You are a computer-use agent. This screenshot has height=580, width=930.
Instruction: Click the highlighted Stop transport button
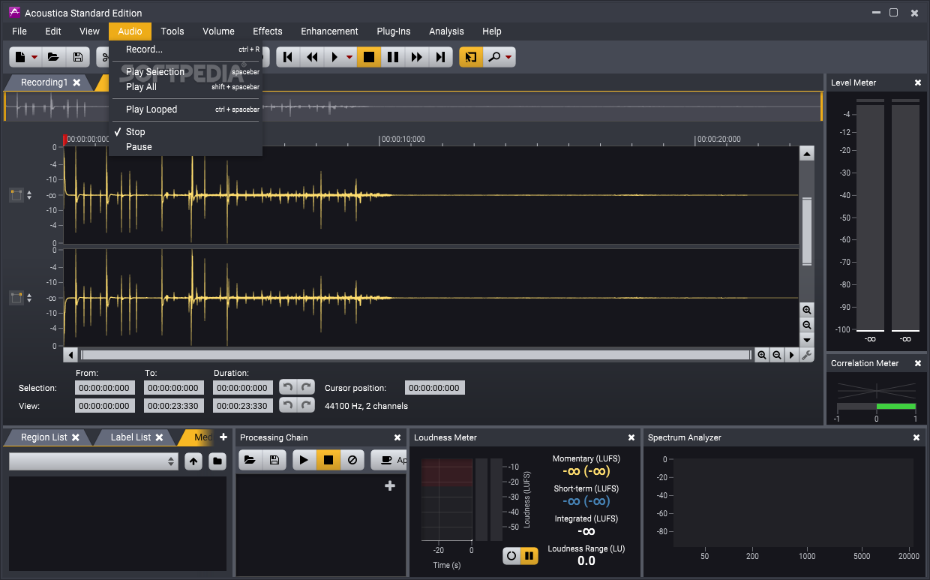368,57
